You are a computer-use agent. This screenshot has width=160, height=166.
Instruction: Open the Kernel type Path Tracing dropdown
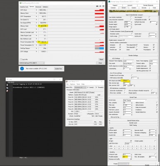tap(135, 100)
